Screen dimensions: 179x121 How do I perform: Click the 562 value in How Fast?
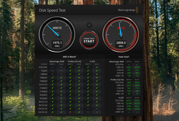[x=129, y=88]
